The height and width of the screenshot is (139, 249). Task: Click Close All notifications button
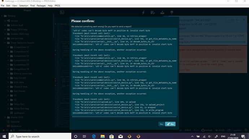tap(233, 20)
